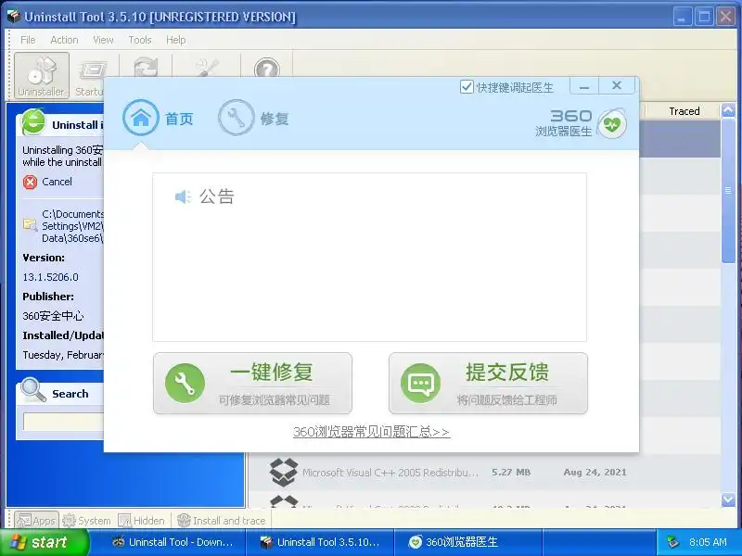The width and height of the screenshot is (742, 556).
Task: Click the install folder path icon
Action: pyautogui.click(x=31, y=225)
